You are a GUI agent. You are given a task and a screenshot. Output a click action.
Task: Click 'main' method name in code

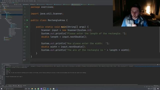pos(63,27)
